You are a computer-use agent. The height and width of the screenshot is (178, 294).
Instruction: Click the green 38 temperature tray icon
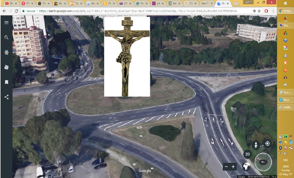click(286, 137)
